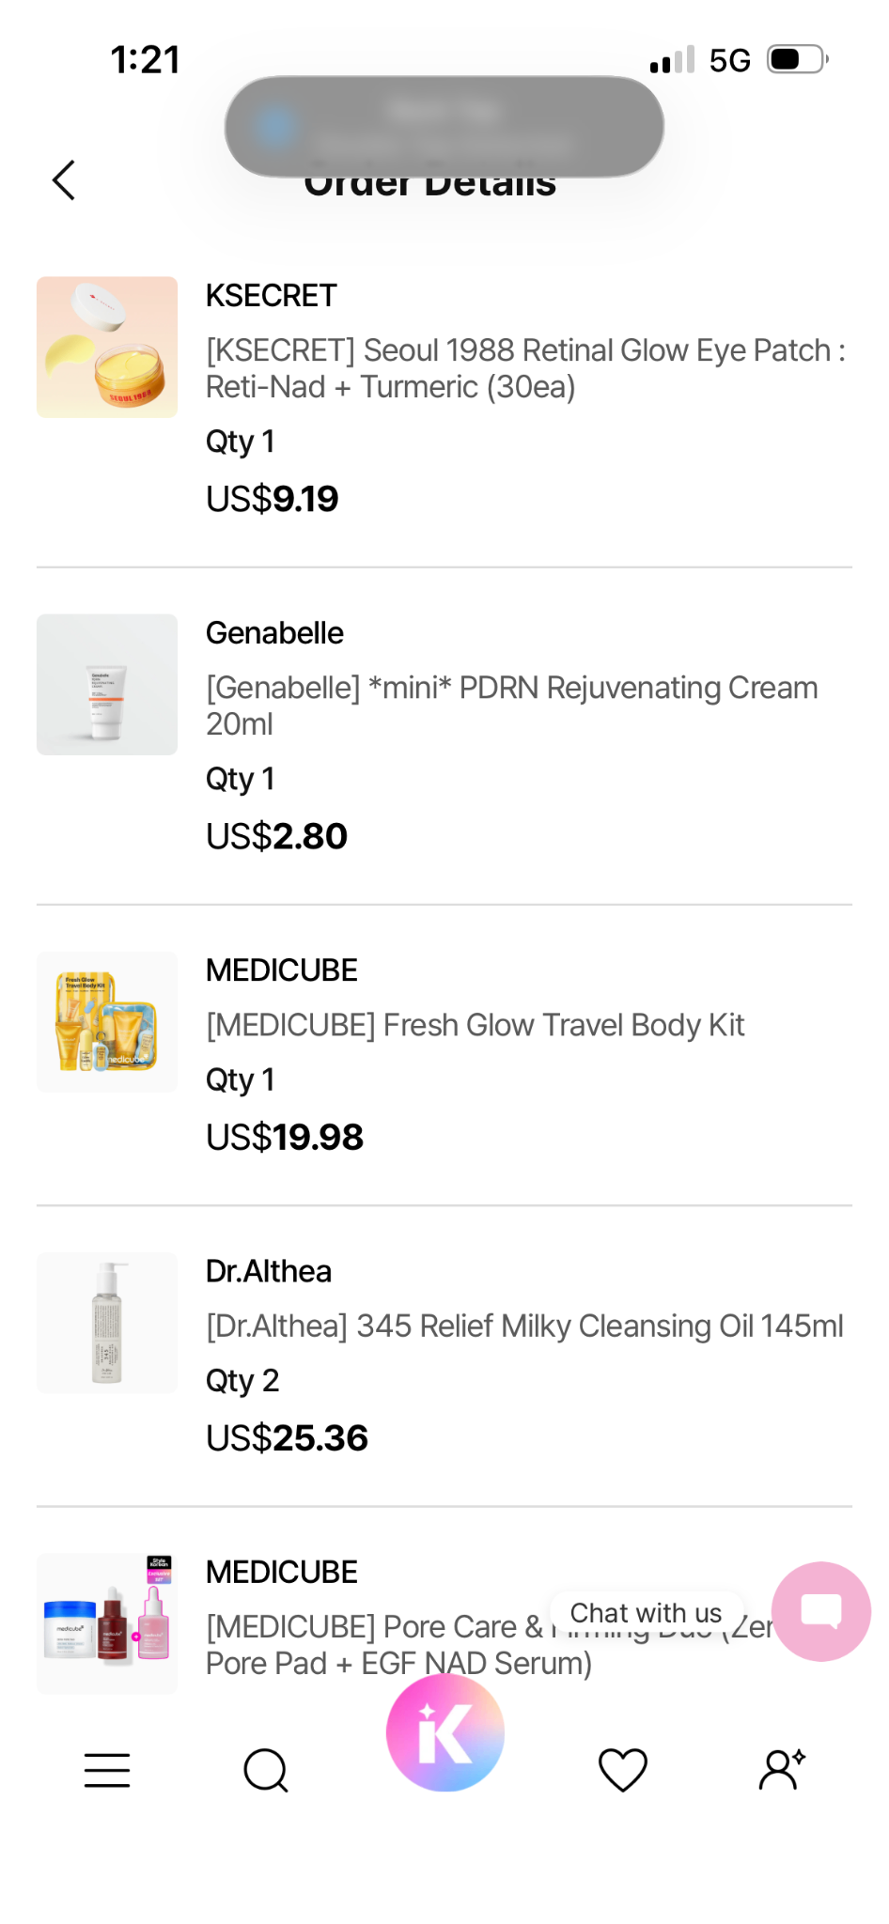This screenshot has width=889, height=1924.
Task: Open the search magnifier icon
Action: click(x=266, y=1770)
